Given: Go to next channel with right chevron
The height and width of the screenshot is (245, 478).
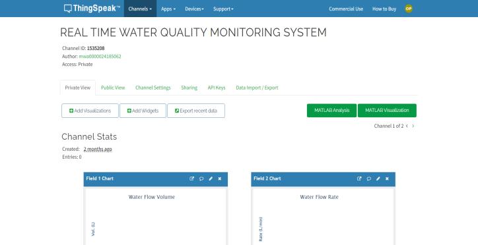Looking at the screenshot, I should click(413, 126).
